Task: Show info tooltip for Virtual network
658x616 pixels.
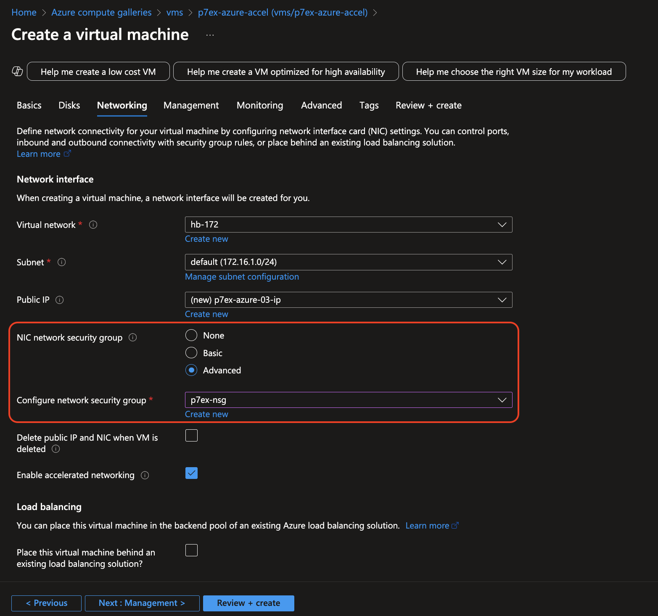Action: 93,225
